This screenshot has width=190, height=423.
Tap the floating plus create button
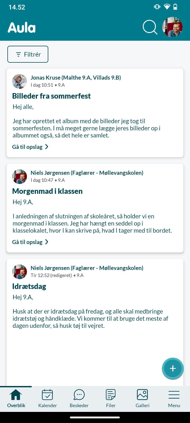(173, 368)
